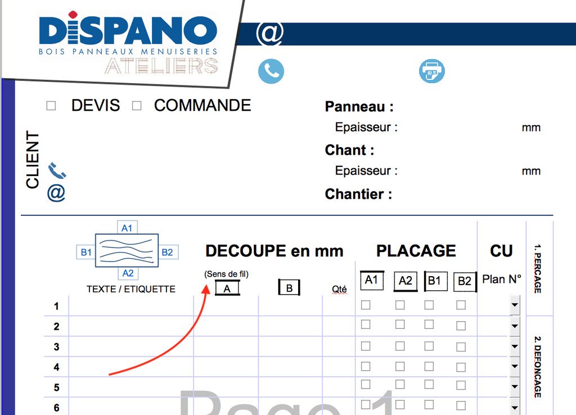Viewport: 576px width, 415px height.
Task: Click the 'PLACAGE' heading
Action: (x=416, y=251)
